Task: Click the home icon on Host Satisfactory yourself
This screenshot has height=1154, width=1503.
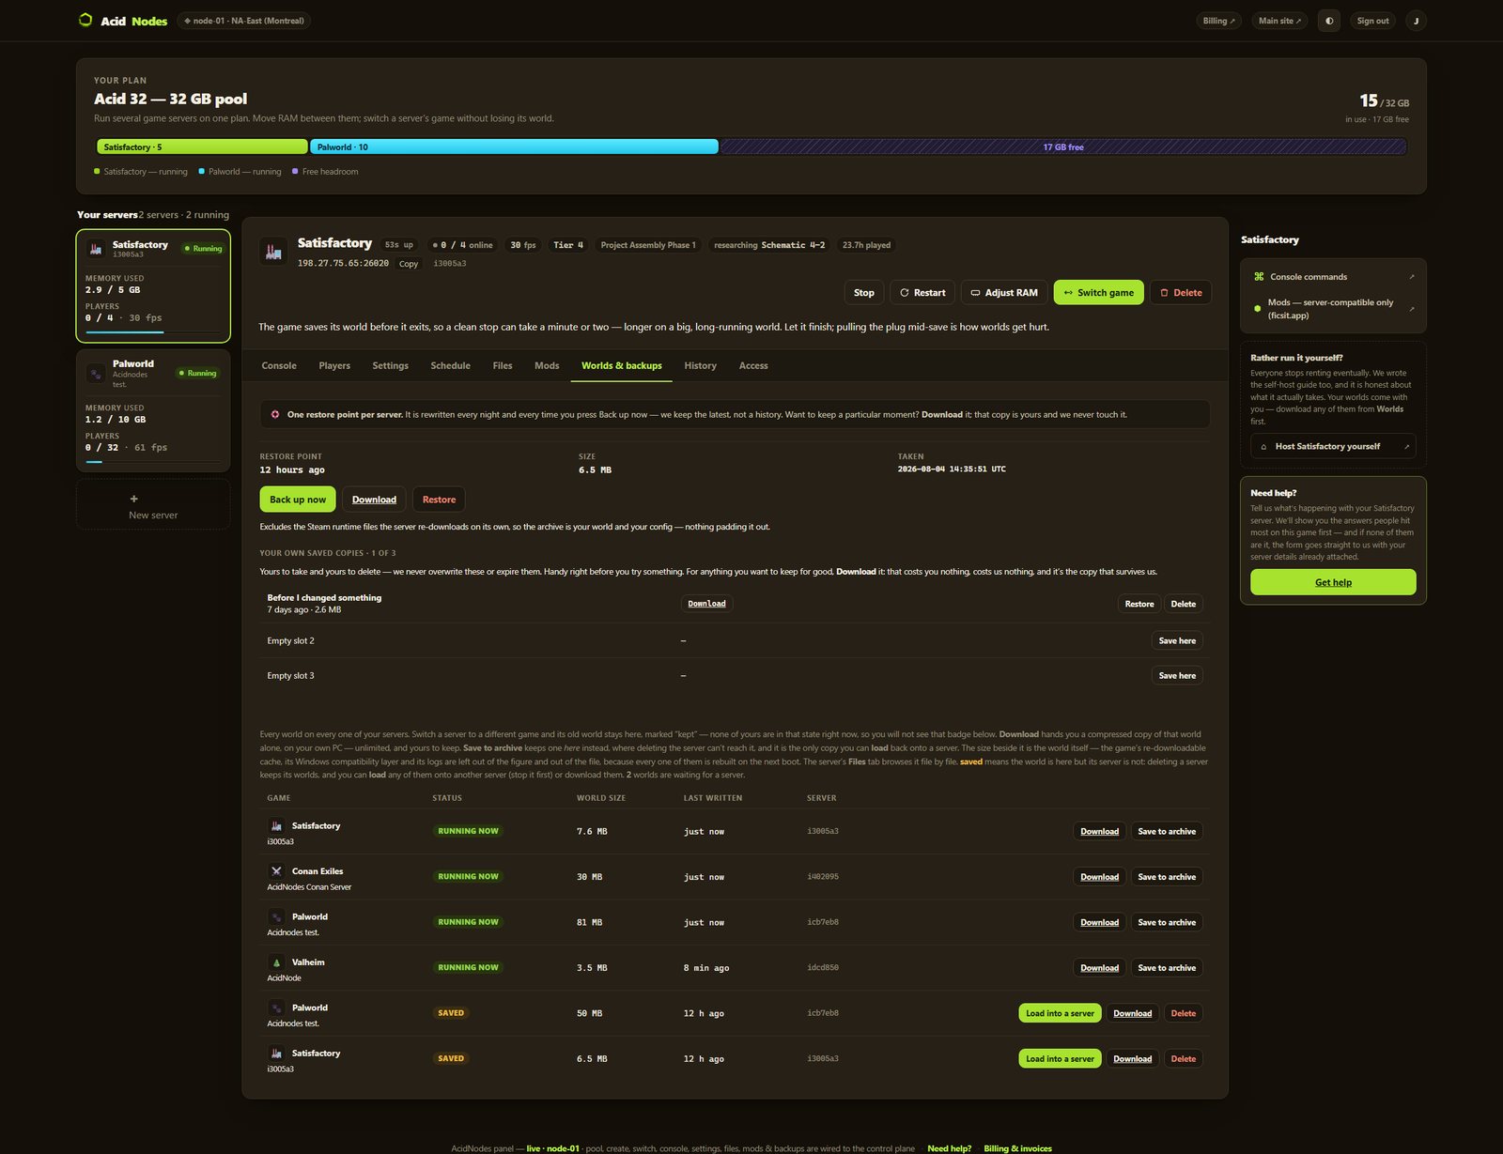Action: (x=1263, y=447)
